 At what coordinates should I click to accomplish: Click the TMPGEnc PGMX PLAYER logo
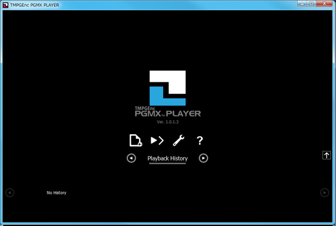point(167,93)
